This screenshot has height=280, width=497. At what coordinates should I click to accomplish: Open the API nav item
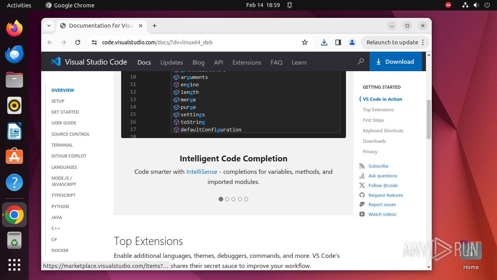219,62
